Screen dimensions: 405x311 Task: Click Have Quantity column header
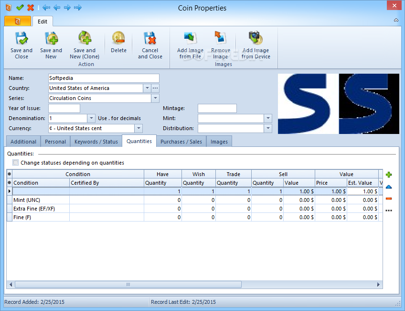[x=163, y=183]
